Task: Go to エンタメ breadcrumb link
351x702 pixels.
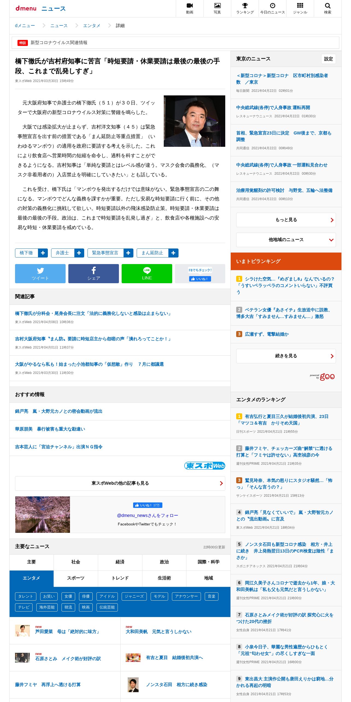Action: pos(92,26)
